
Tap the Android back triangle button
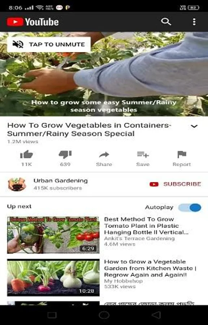click(x=156, y=315)
